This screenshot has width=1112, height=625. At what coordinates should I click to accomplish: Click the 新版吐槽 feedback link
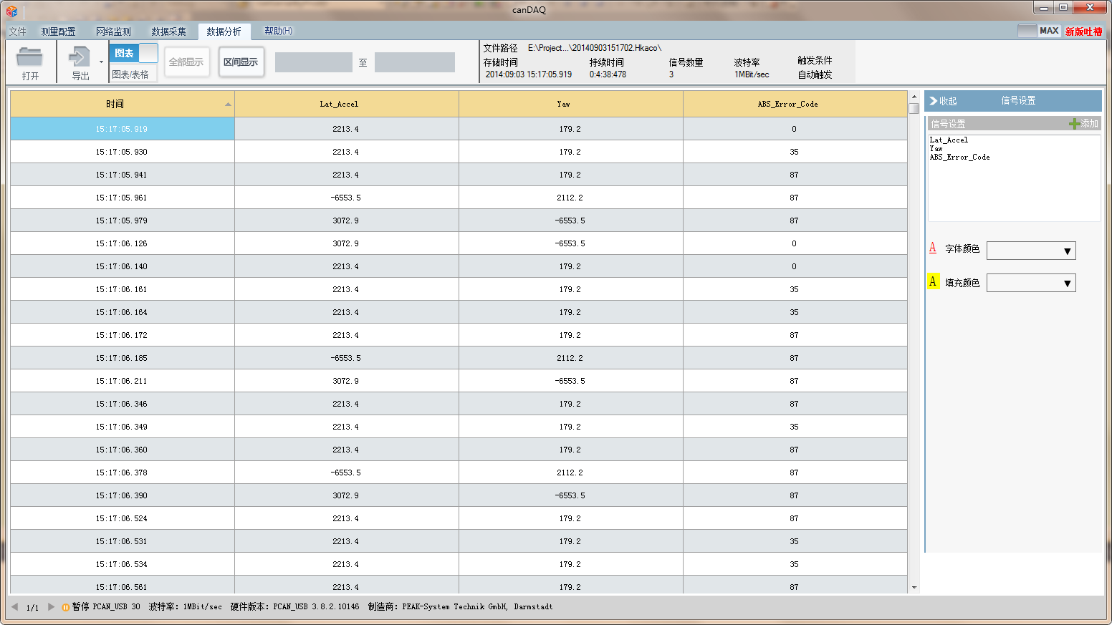(x=1083, y=32)
